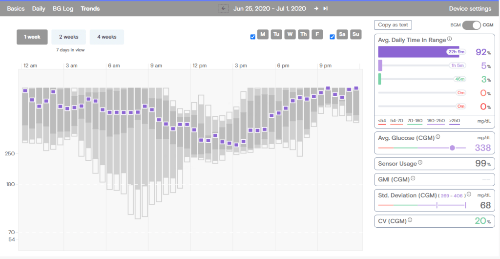Open CV (CGM) info icon
Screen dimensions: 500x259
(x=410, y=220)
